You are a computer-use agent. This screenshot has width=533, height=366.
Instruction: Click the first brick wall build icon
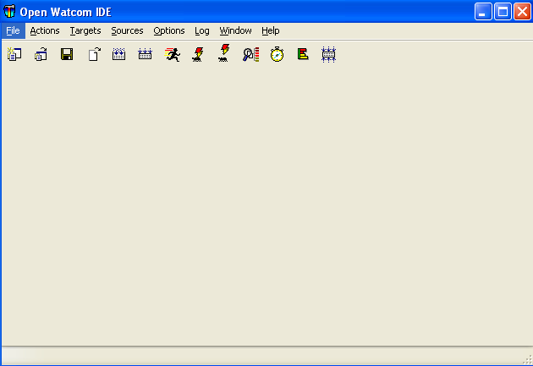coord(119,54)
